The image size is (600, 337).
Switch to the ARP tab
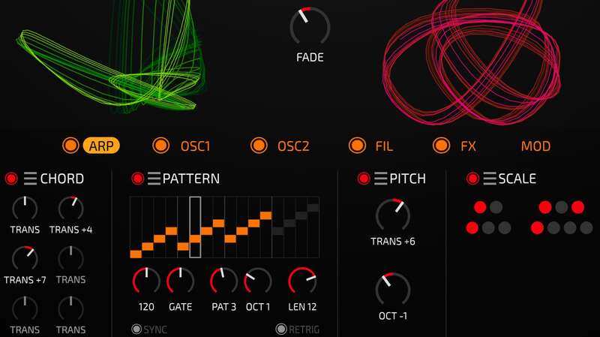pos(101,146)
